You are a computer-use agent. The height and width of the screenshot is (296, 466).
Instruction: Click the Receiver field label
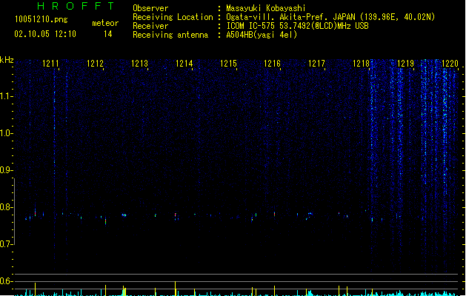pos(150,26)
